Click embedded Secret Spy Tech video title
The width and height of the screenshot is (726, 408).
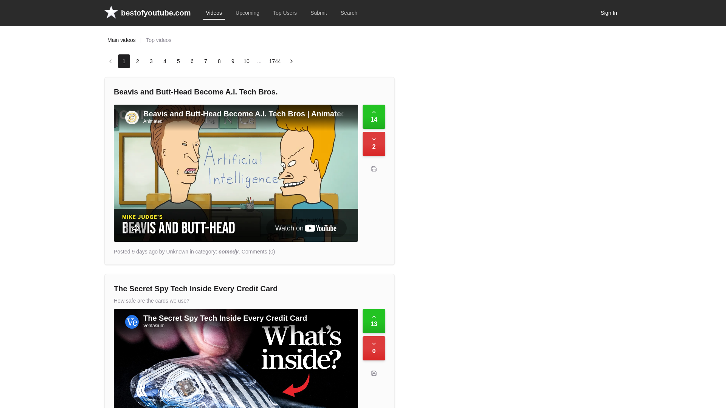[225, 318]
